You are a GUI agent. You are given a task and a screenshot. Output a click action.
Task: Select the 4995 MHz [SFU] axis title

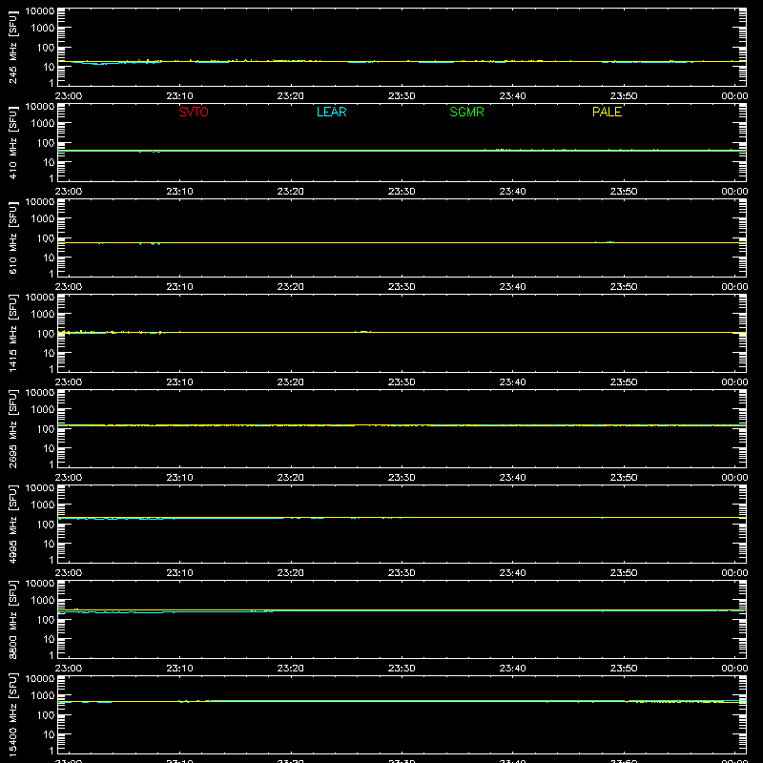(x=13, y=524)
